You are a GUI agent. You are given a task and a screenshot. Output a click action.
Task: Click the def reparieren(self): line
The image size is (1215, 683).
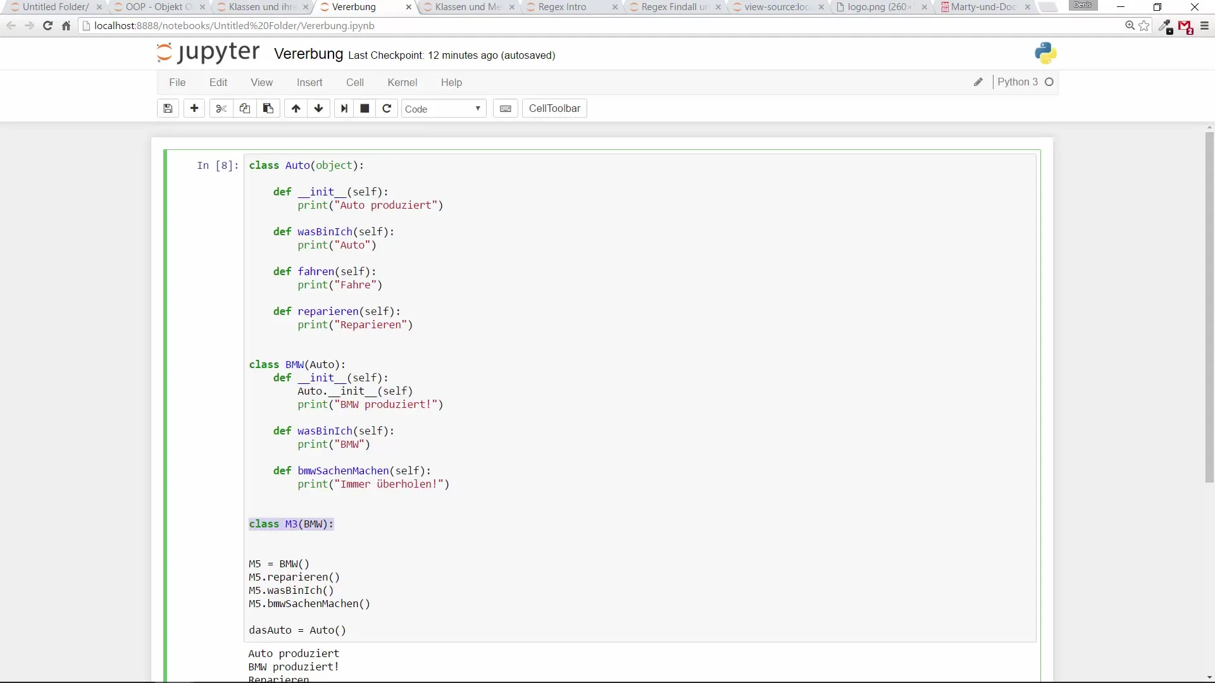[337, 311]
